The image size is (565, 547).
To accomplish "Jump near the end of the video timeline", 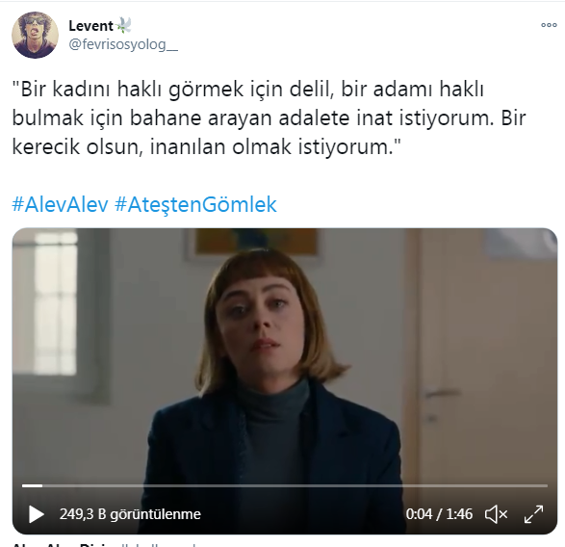I will click(x=539, y=485).
